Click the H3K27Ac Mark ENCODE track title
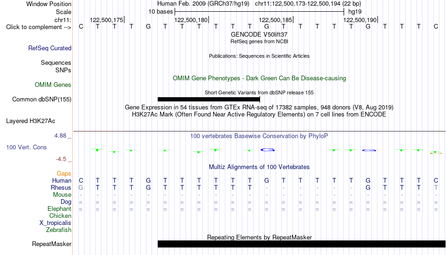The image size is (446, 255). tap(259, 115)
